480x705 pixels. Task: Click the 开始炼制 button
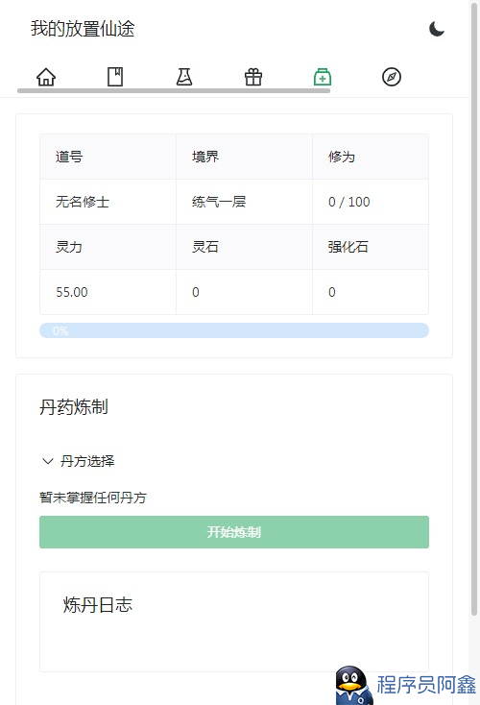pos(234,532)
